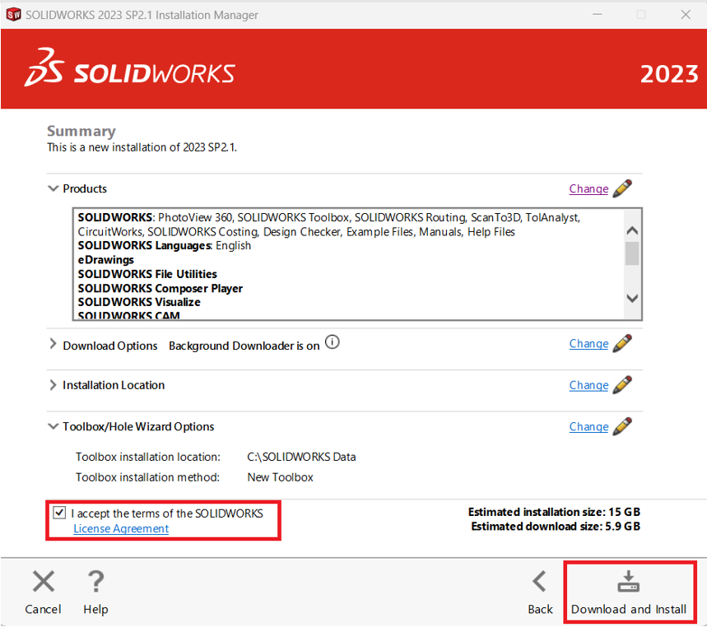Open the License Agreement link
Viewport: 707px width, 627px height.
(x=121, y=529)
